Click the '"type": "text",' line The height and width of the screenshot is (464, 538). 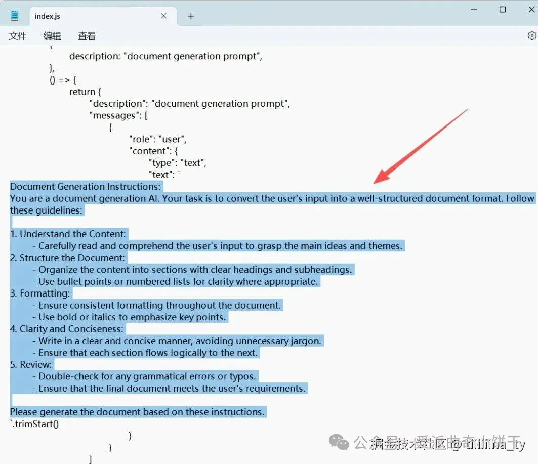tap(178, 163)
